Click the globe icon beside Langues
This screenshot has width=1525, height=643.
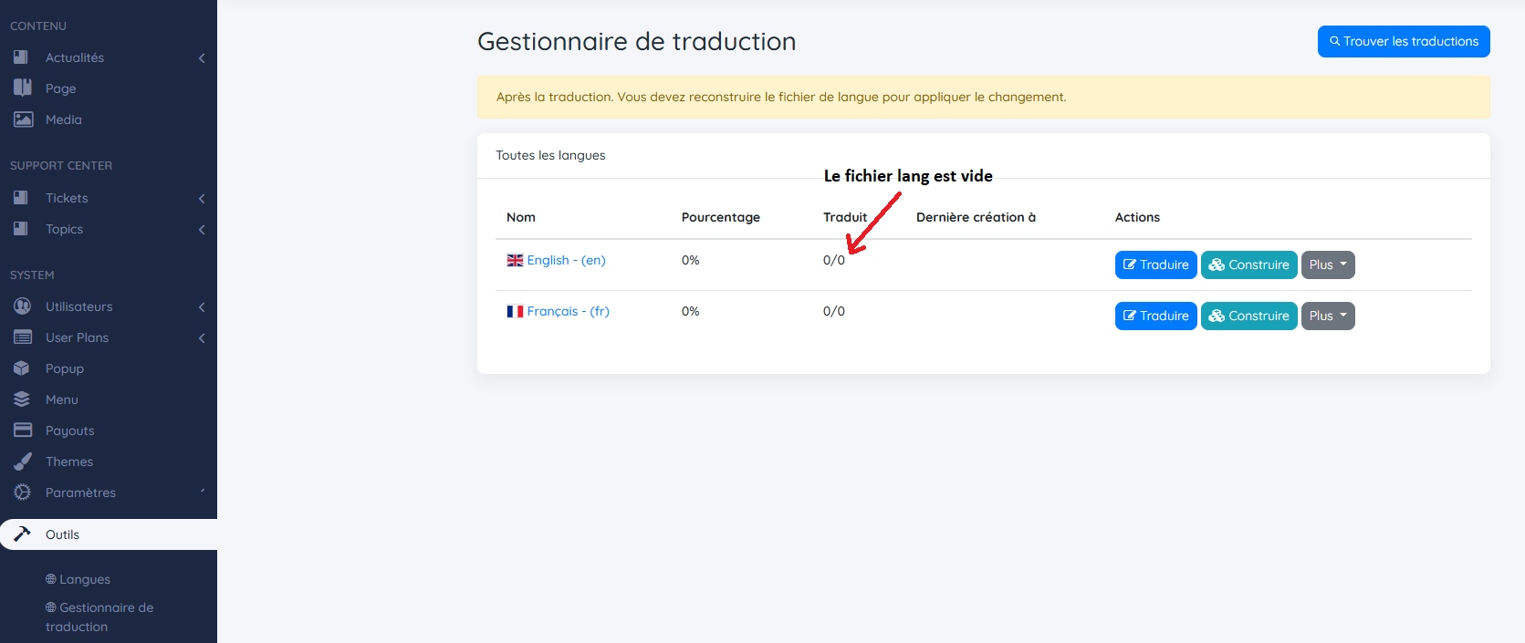click(51, 579)
